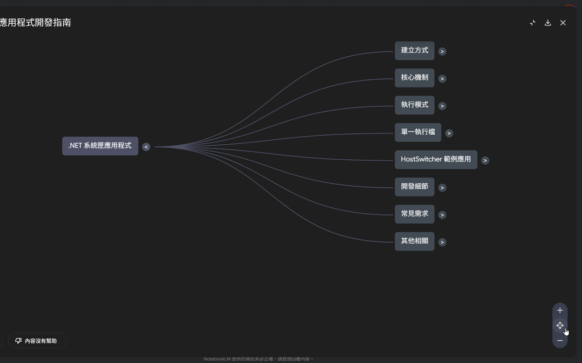Click the 應用程式開發指南 title text
Image resolution: width=582 pixels, height=363 pixels.
click(35, 23)
